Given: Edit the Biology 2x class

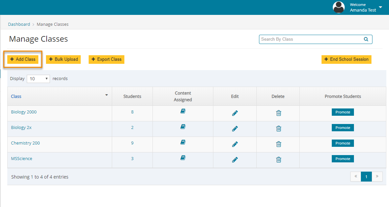Looking at the screenshot, I should pyautogui.click(x=235, y=129).
